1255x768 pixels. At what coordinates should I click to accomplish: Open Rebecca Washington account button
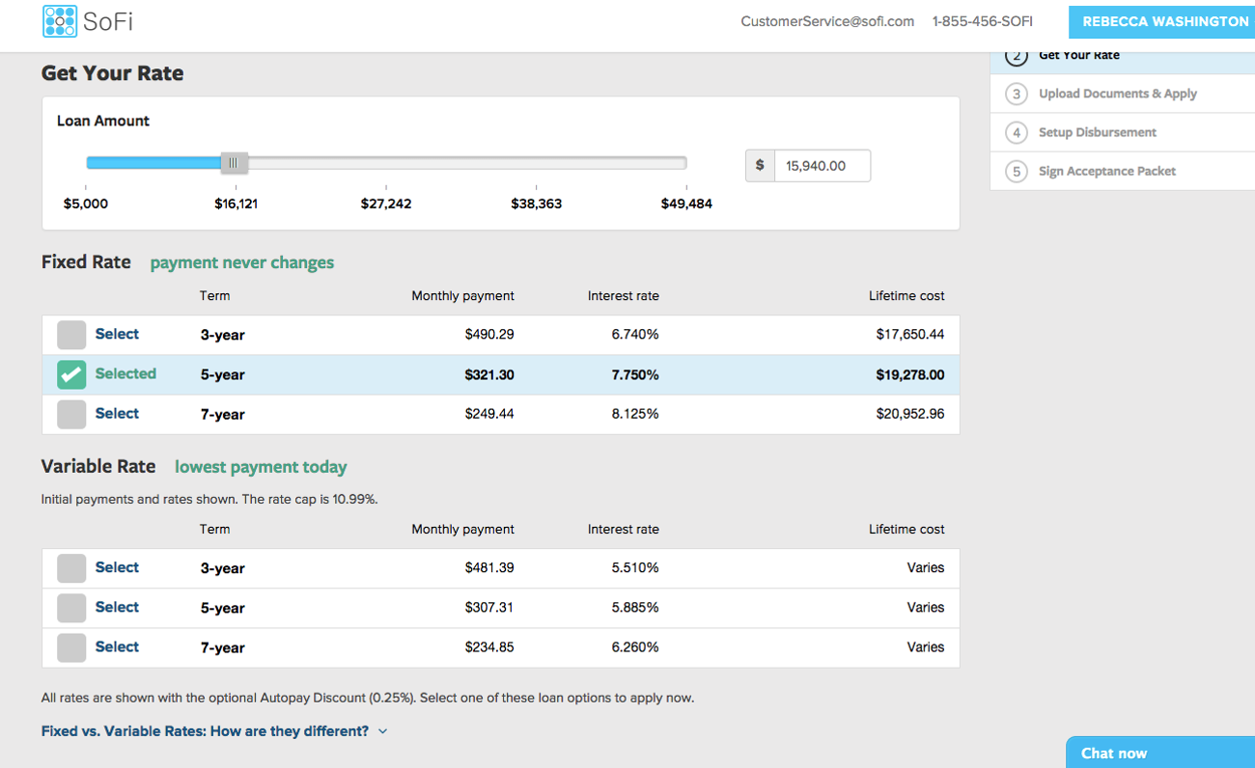pos(1162,21)
